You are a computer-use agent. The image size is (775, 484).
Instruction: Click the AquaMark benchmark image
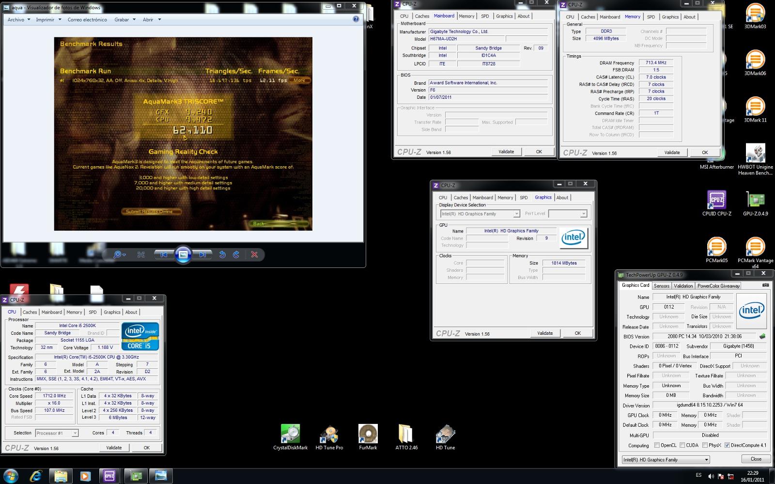pyautogui.click(x=183, y=134)
